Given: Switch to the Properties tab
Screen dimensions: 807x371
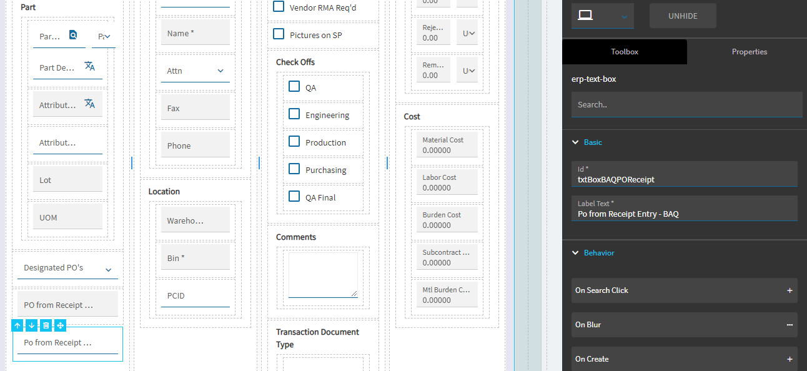Looking at the screenshot, I should pyautogui.click(x=750, y=52).
